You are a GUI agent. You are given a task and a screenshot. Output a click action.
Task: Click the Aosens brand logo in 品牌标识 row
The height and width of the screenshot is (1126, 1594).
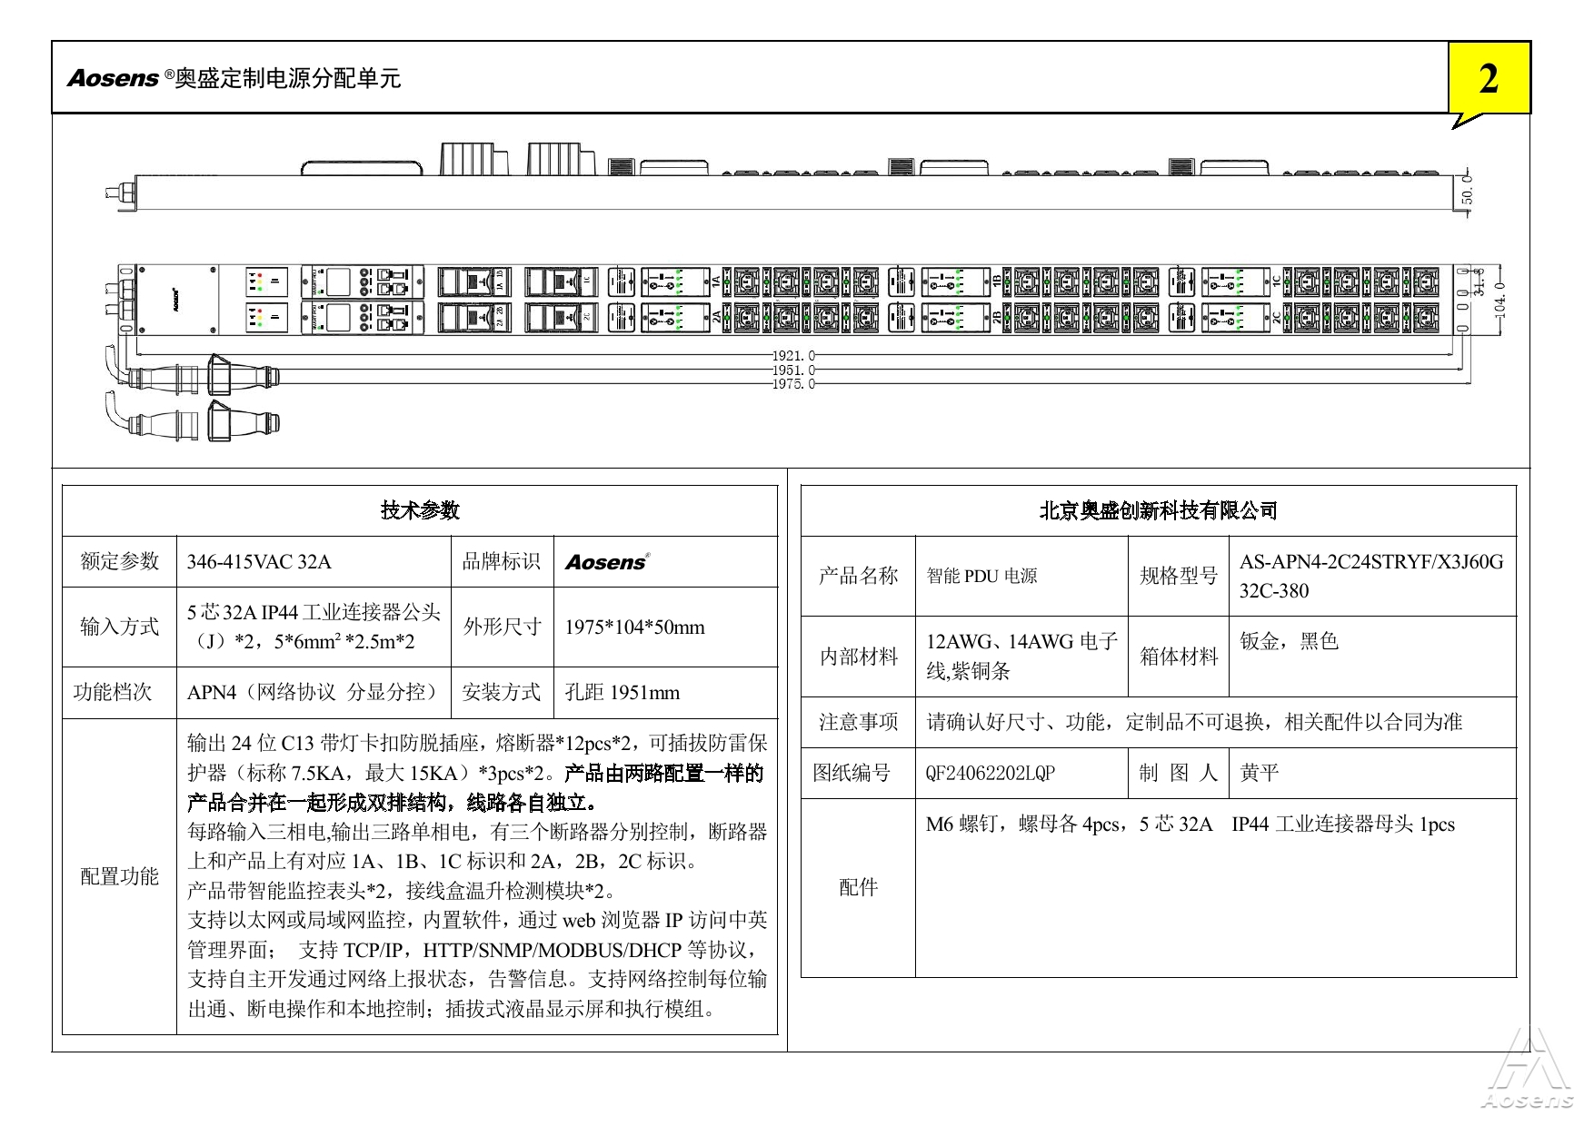(x=606, y=562)
